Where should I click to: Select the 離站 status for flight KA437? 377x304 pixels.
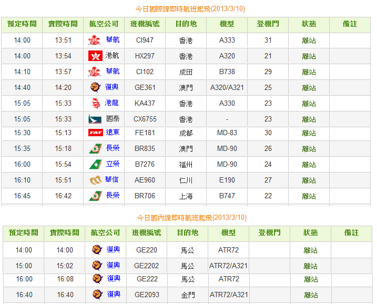(309, 104)
